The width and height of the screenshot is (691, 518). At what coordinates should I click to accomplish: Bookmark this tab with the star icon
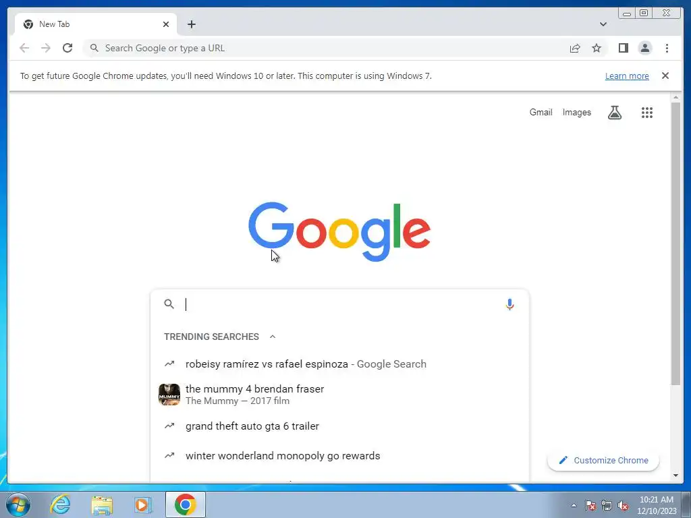597,48
